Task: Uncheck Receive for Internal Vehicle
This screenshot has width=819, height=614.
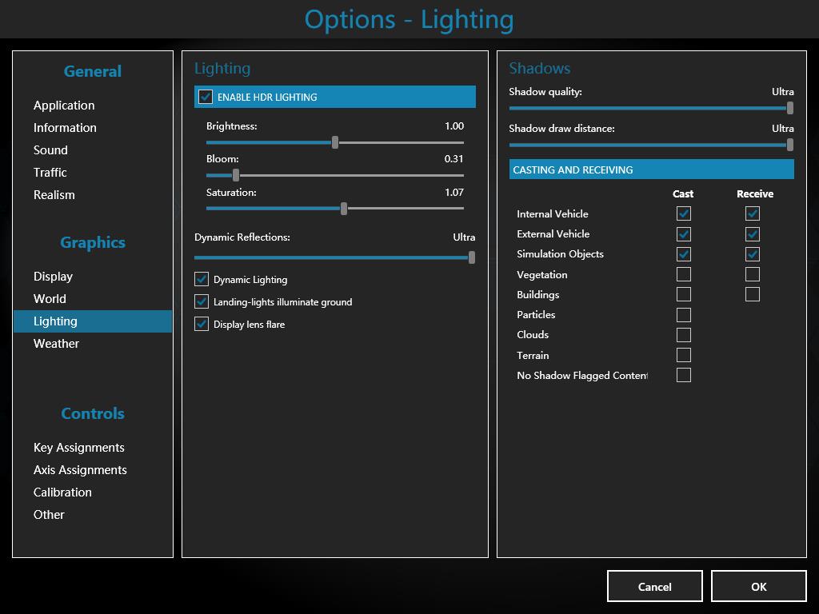Action: [x=752, y=213]
